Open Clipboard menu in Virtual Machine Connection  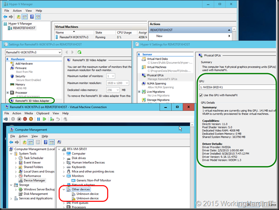pos(43,113)
